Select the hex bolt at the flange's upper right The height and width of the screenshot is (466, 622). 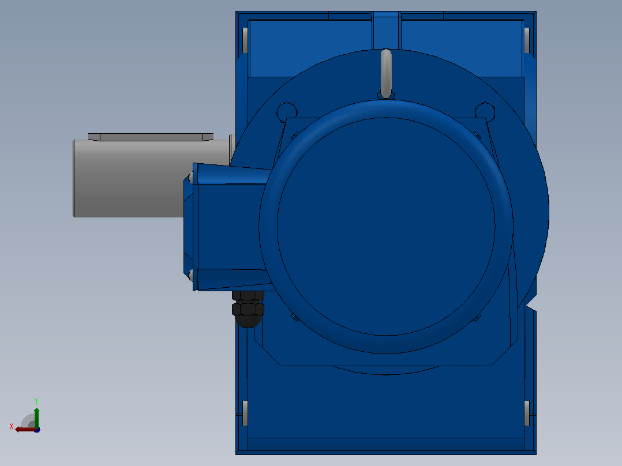tap(485, 111)
